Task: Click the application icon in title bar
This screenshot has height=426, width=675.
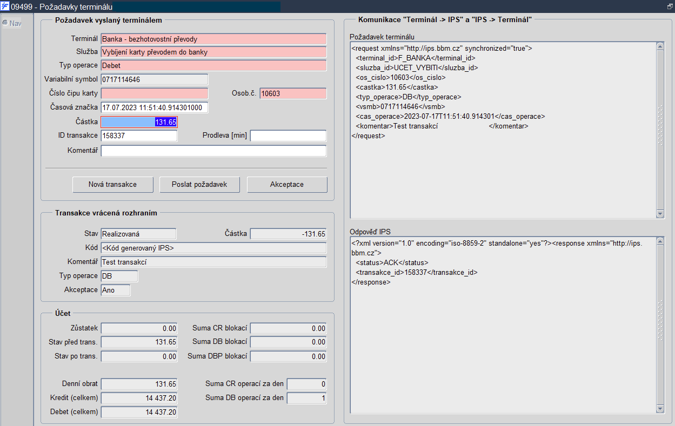Action: pyautogui.click(x=5, y=5)
